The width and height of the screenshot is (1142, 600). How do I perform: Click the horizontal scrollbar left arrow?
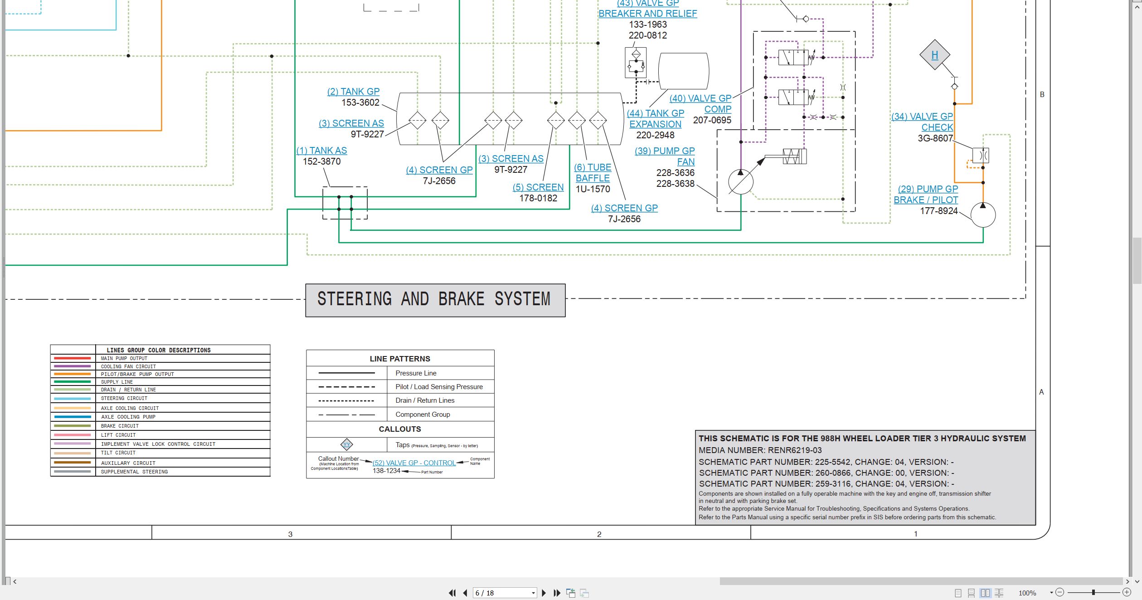(15, 581)
